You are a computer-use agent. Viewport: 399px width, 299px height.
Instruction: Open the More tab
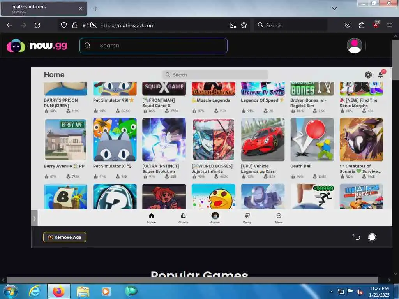tap(279, 218)
